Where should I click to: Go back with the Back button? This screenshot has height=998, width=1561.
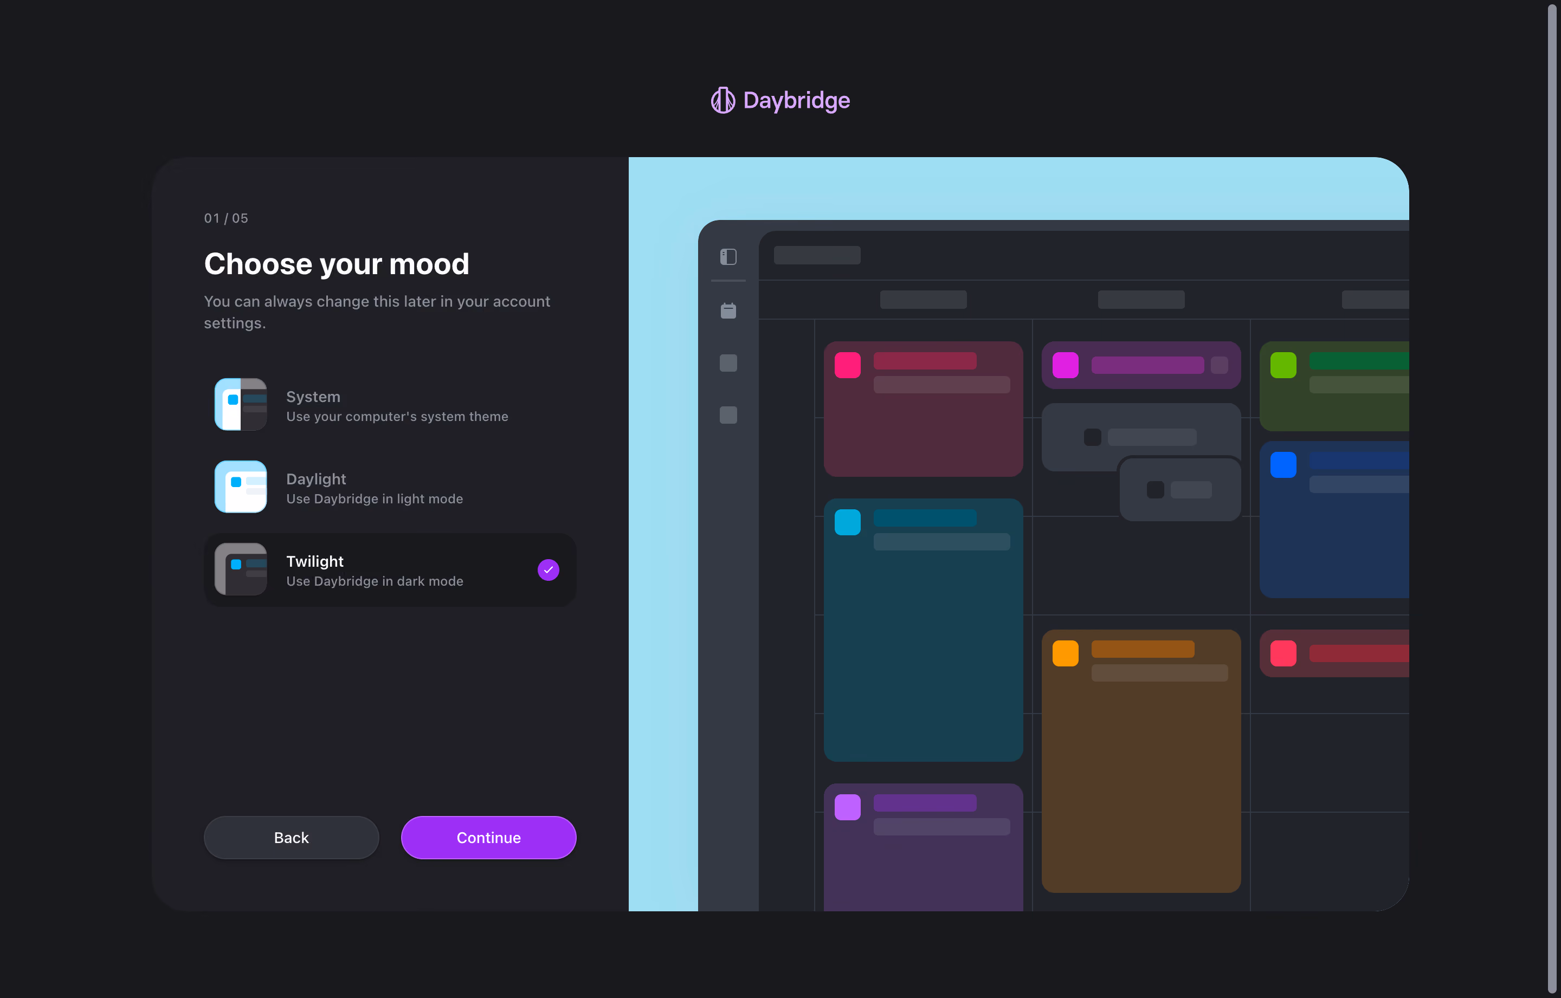click(291, 837)
